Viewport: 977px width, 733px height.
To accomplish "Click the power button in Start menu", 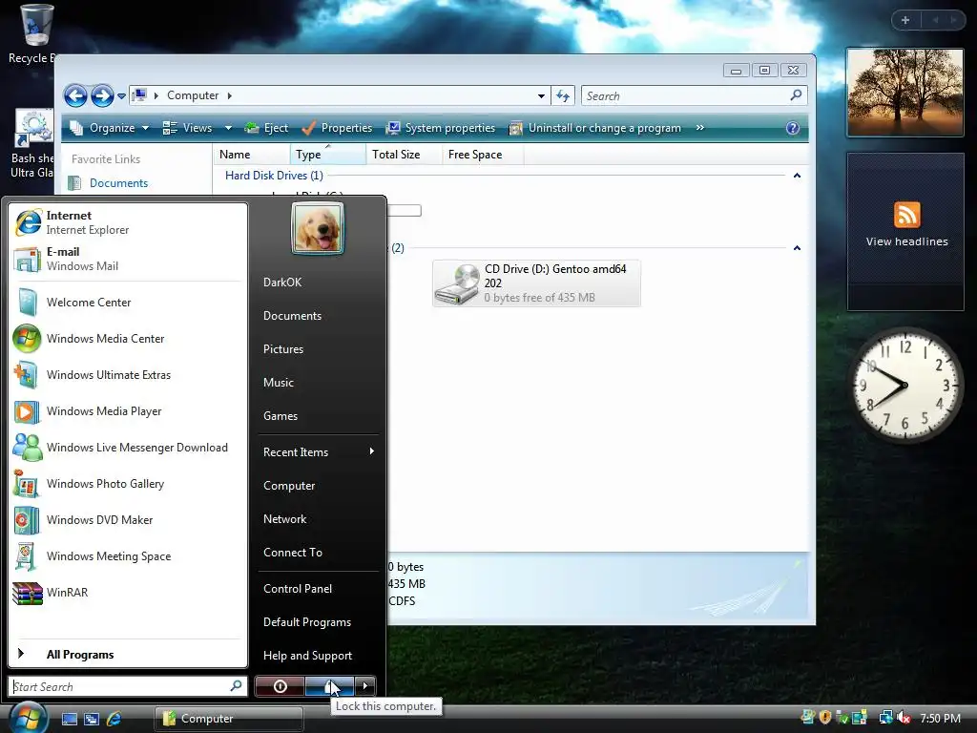I will coord(280,686).
